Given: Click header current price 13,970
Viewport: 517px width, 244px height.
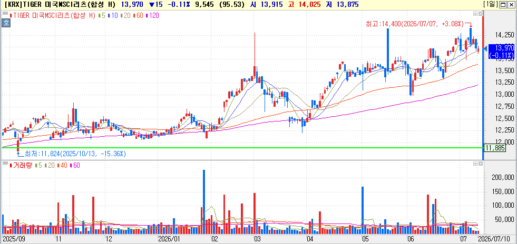Looking at the screenshot, I should [x=133, y=5].
